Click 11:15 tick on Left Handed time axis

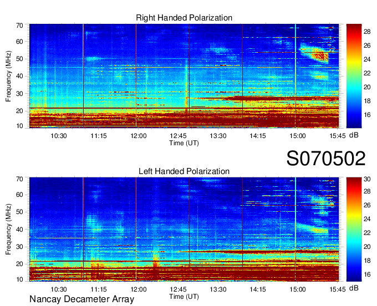point(98,289)
